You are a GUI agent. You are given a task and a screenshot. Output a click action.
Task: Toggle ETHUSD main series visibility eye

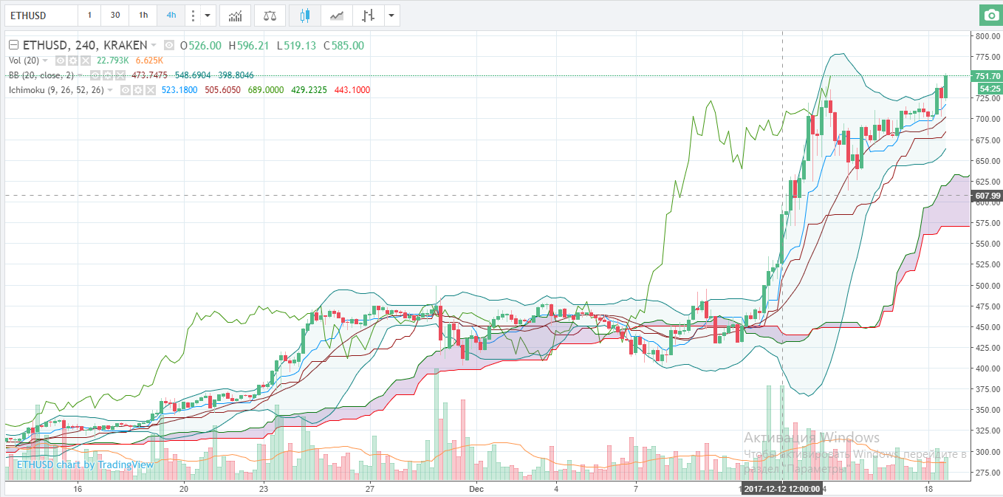click(x=169, y=45)
